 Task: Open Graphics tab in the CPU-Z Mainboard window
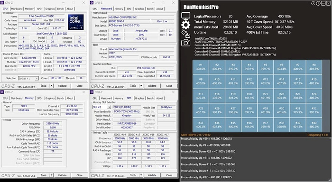point(139,9)
